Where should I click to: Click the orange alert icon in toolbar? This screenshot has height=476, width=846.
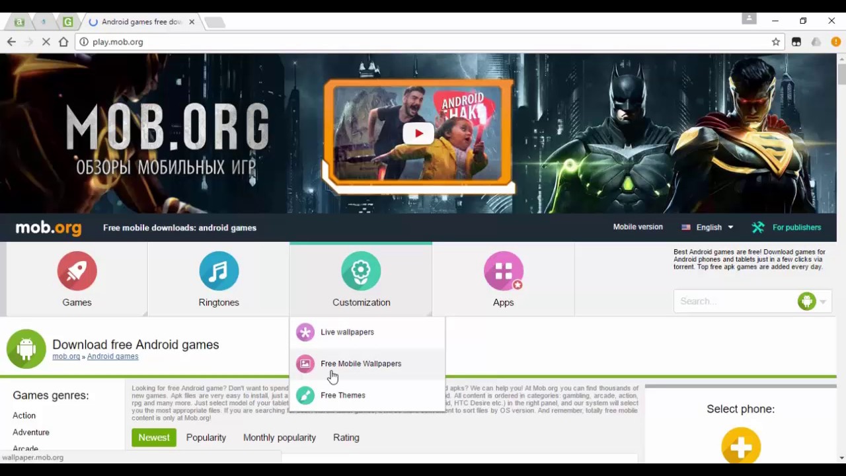pyautogui.click(x=836, y=42)
